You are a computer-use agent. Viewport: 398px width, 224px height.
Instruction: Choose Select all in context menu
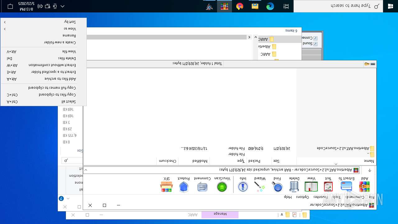click(44, 102)
